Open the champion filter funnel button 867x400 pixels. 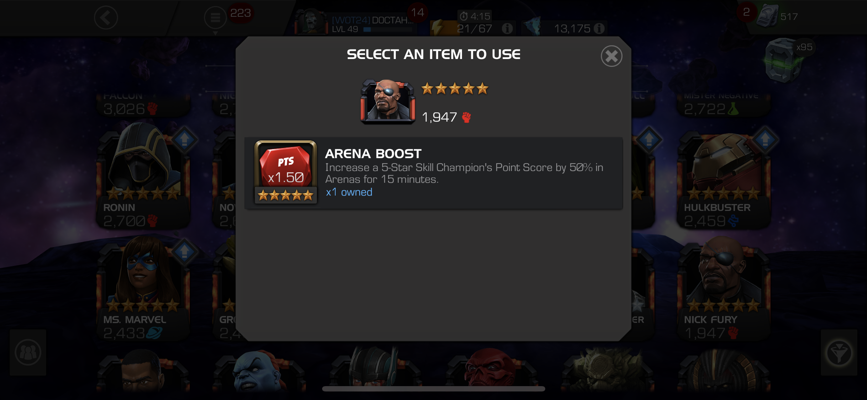(x=839, y=353)
